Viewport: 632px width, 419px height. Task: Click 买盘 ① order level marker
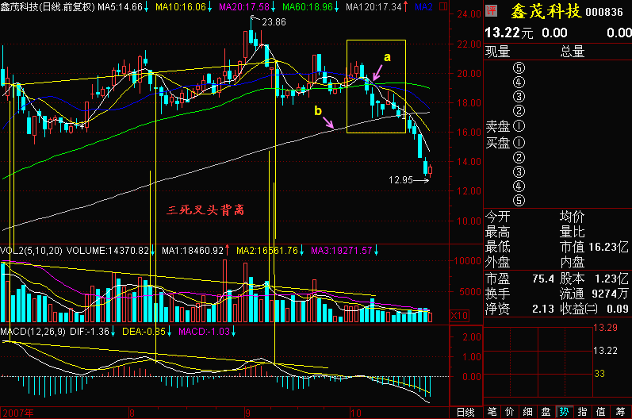(x=519, y=142)
